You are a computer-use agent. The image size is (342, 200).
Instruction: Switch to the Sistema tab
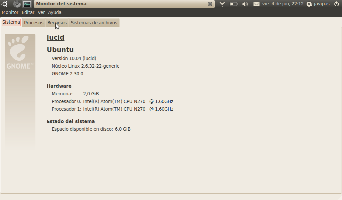click(x=11, y=22)
